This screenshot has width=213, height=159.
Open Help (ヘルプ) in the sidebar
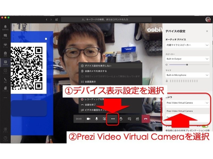pos(5,139)
